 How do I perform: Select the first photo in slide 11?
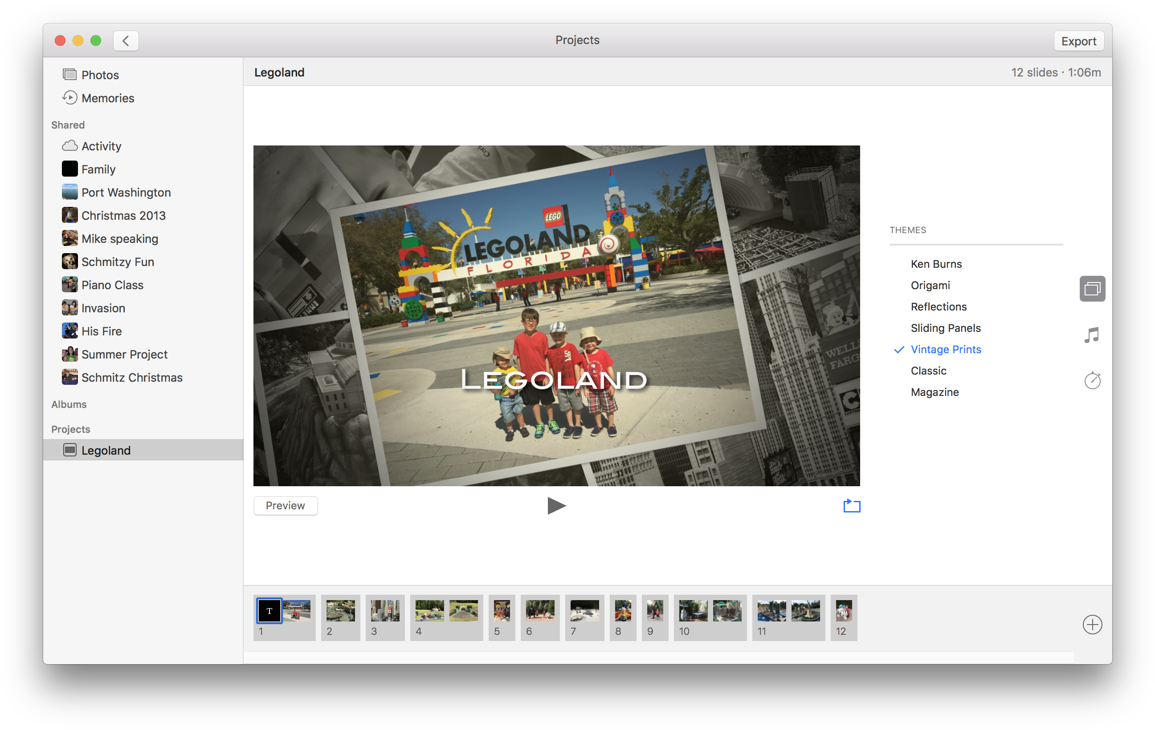(x=771, y=611)
